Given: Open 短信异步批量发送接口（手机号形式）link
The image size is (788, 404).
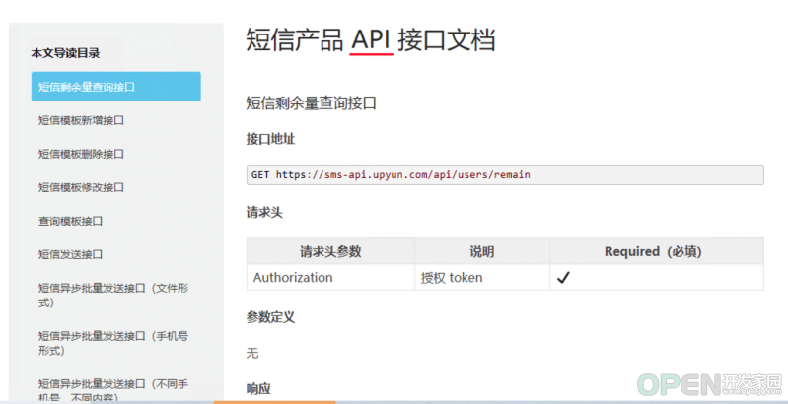Looking at the screenshot, I should pos(113,343).
